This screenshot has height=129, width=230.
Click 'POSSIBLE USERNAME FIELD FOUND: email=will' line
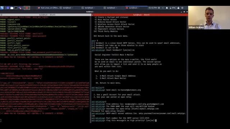22,33
